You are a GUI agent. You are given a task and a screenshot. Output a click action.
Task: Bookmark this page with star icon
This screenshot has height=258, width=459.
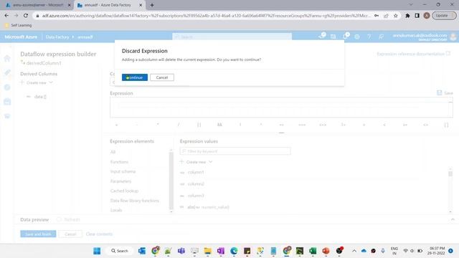click(x=396, y=16)
